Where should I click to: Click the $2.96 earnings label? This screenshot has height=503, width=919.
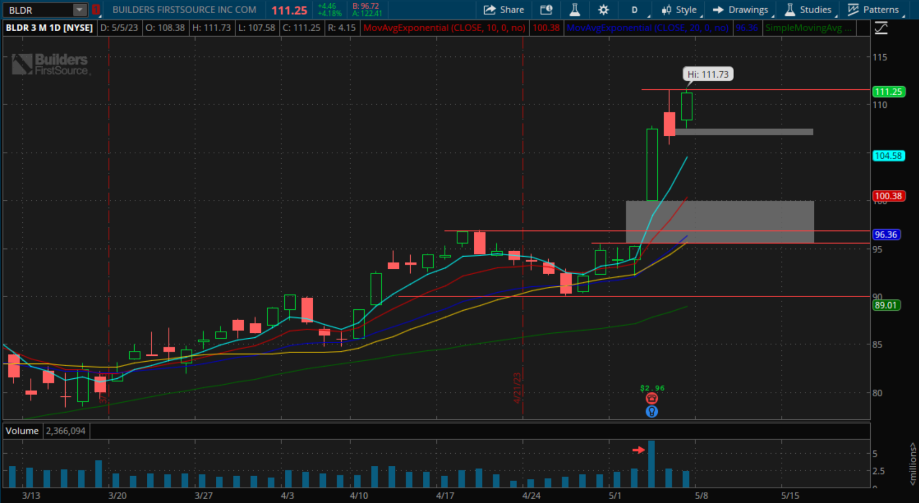coord(652,388)
